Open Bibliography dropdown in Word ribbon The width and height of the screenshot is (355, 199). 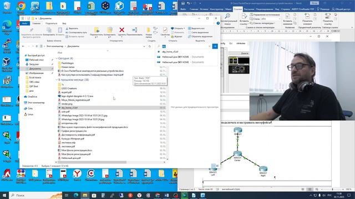[x=262, y=23]
